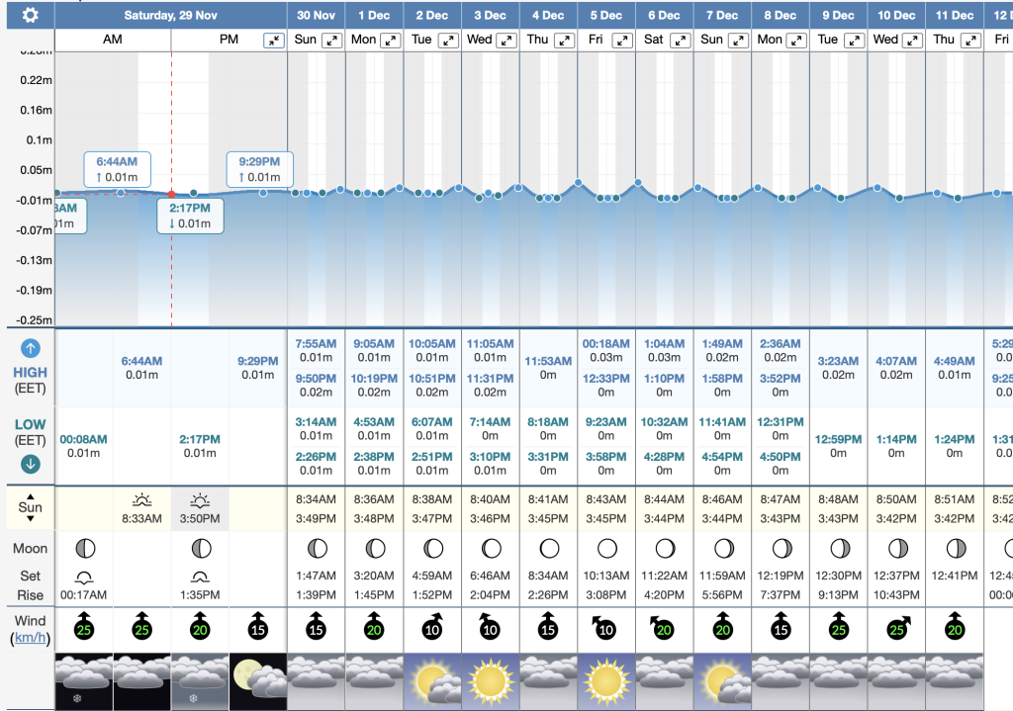
Task: Open the settings gear icon
Action: click(x=31, y=15)
